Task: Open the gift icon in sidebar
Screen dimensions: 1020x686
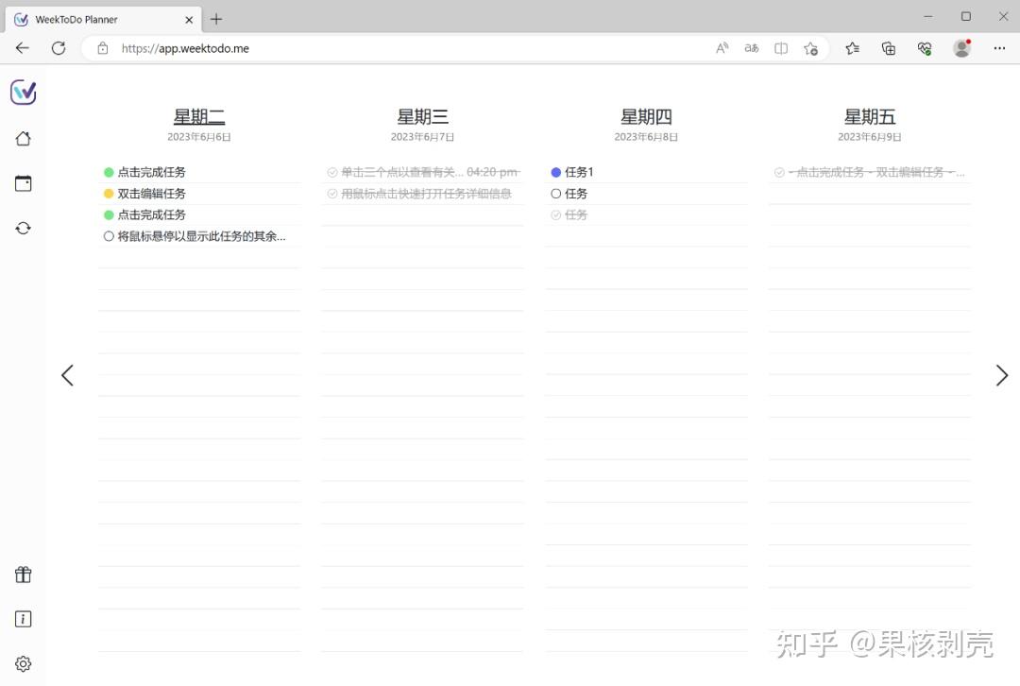Action: 24,575
